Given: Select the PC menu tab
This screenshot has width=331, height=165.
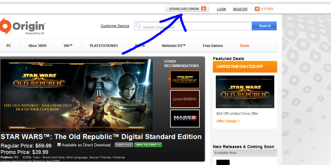Looking at the screenshot, I should [9, 46].
